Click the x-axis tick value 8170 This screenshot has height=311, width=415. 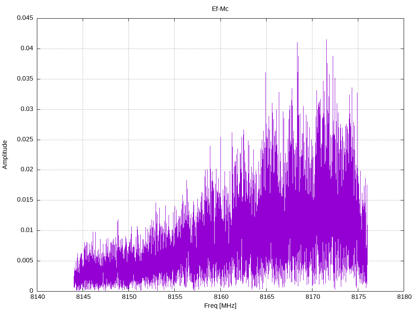coord(312,297)
